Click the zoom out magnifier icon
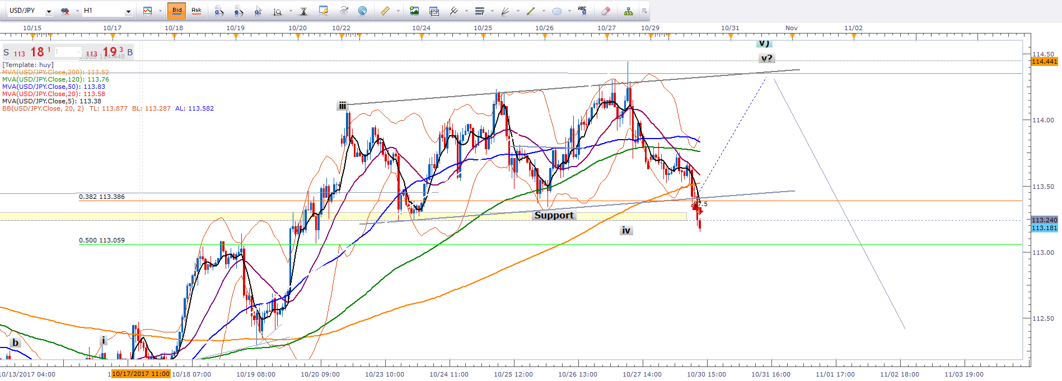This screenshot has height=381, width=1062. 238,11
